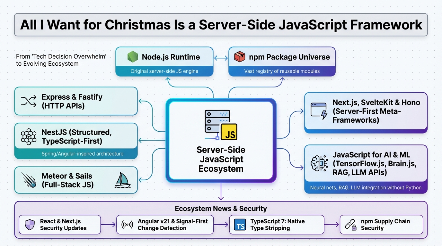Click the browser window lightning bolt icon

(319, 111)
